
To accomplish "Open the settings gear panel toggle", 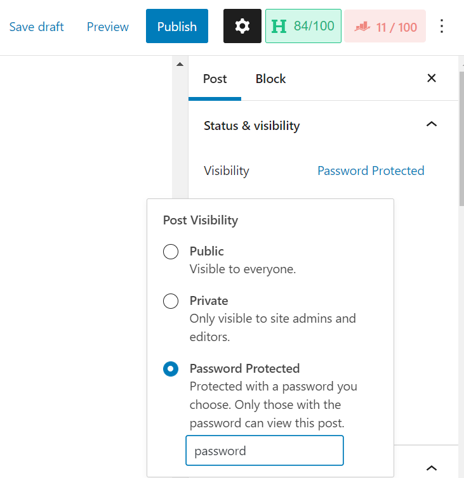I will click(x=242, y=26).
